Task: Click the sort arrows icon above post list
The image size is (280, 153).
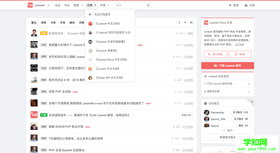Action: [x=179, y=22]
